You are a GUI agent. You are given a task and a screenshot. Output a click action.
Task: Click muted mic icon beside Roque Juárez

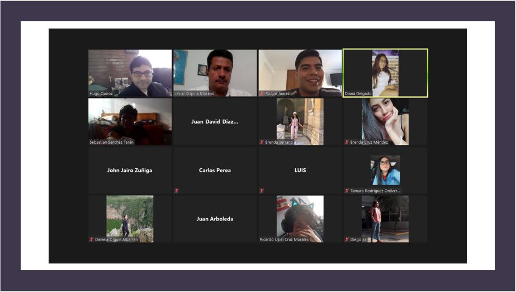(262, 93)
